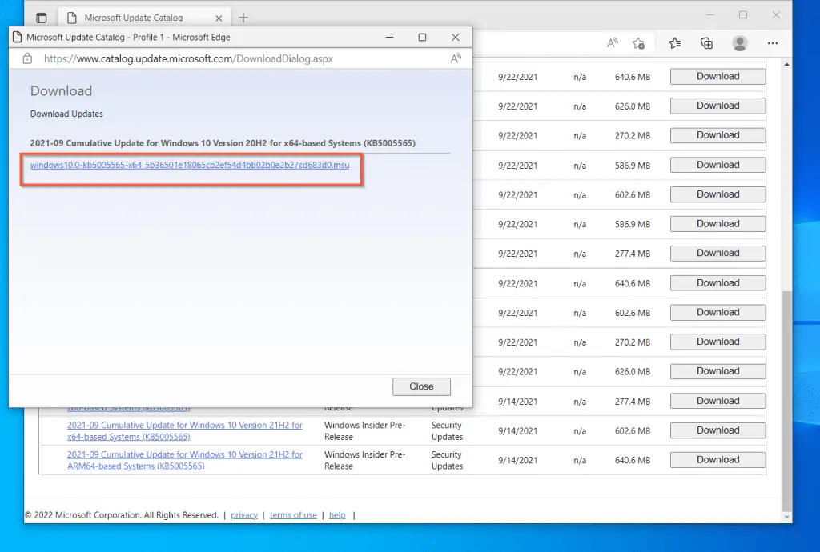Download the 9/14/2021 602.6 MB update

click(717, 430)
